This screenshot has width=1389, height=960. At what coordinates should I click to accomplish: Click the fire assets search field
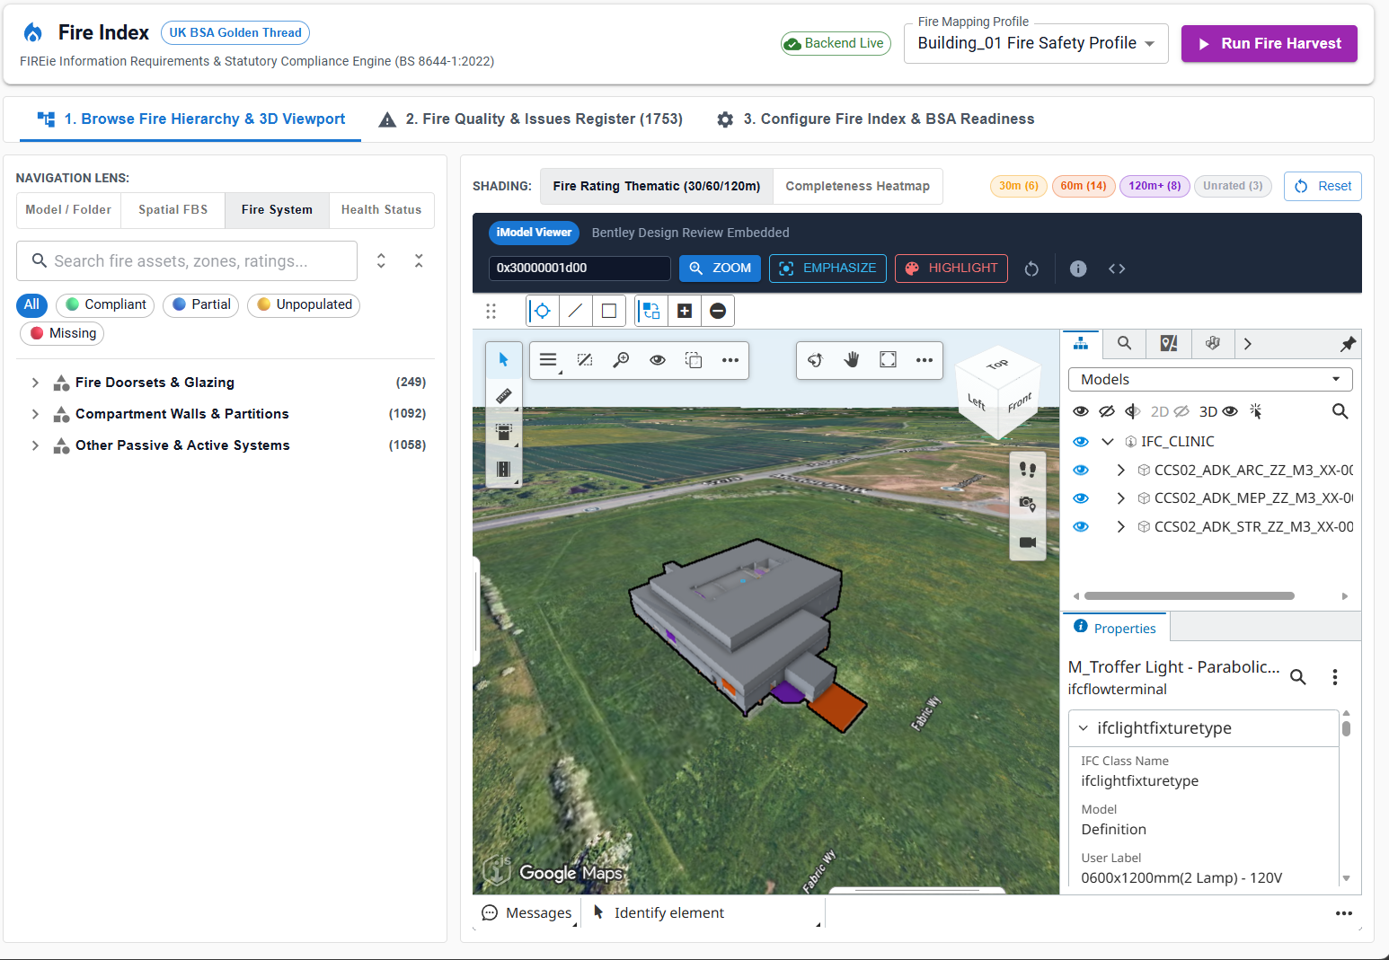(187, 261)
